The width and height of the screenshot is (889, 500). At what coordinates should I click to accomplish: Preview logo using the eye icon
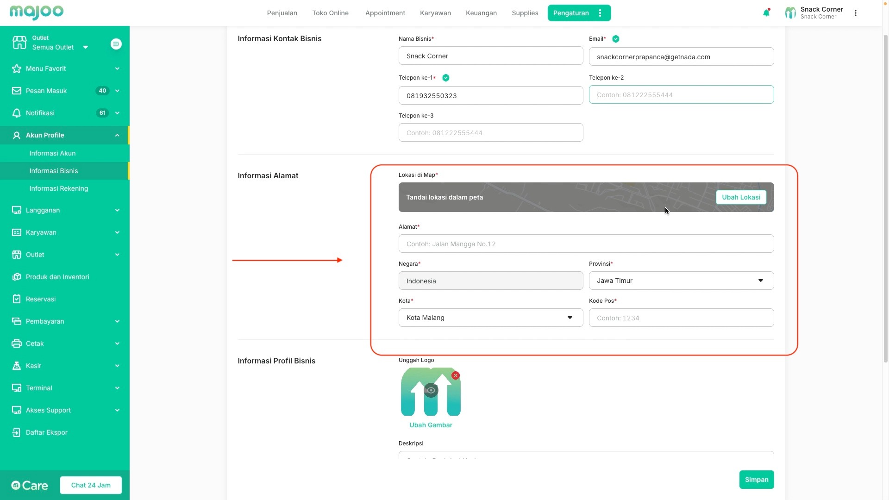click(431, 390)
